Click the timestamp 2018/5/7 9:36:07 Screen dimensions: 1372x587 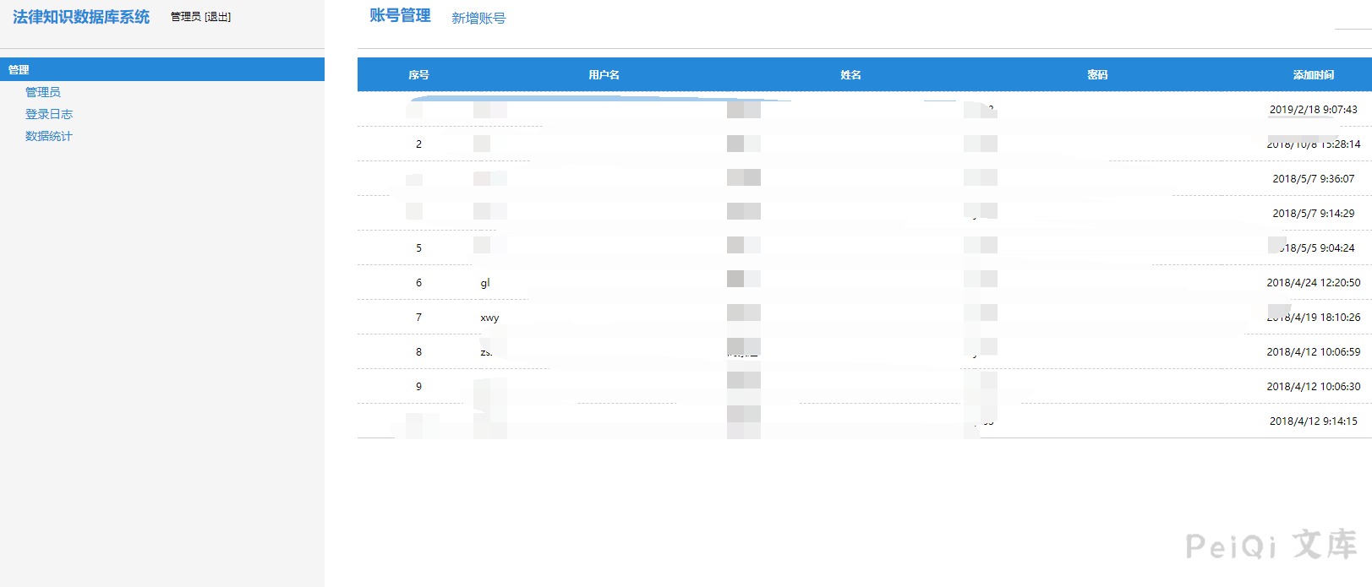1313,179
